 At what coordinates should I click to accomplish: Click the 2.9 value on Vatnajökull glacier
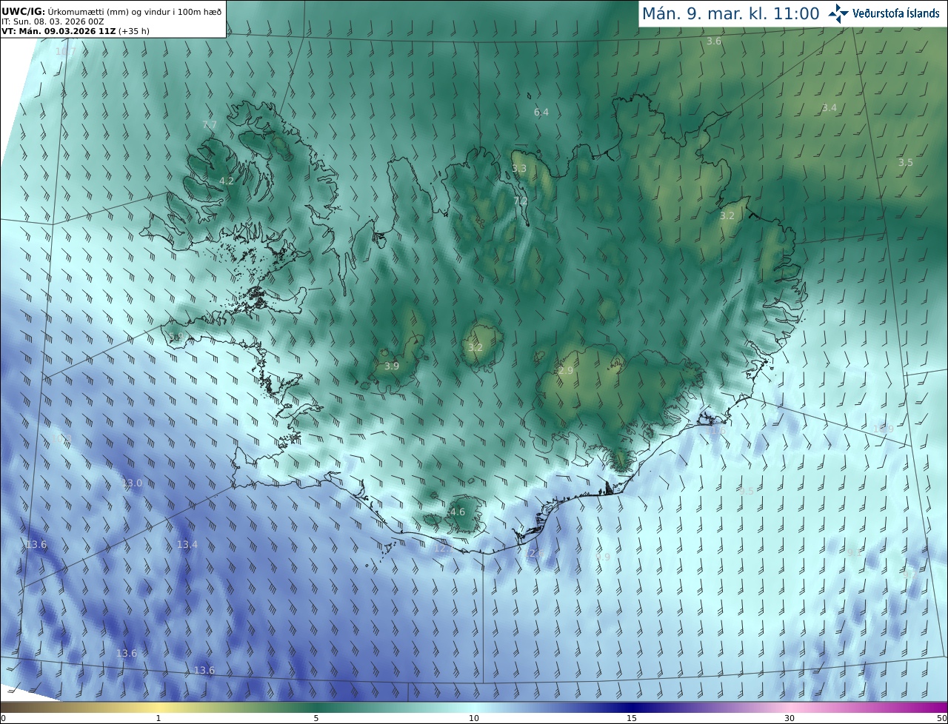tap(566, 371)
